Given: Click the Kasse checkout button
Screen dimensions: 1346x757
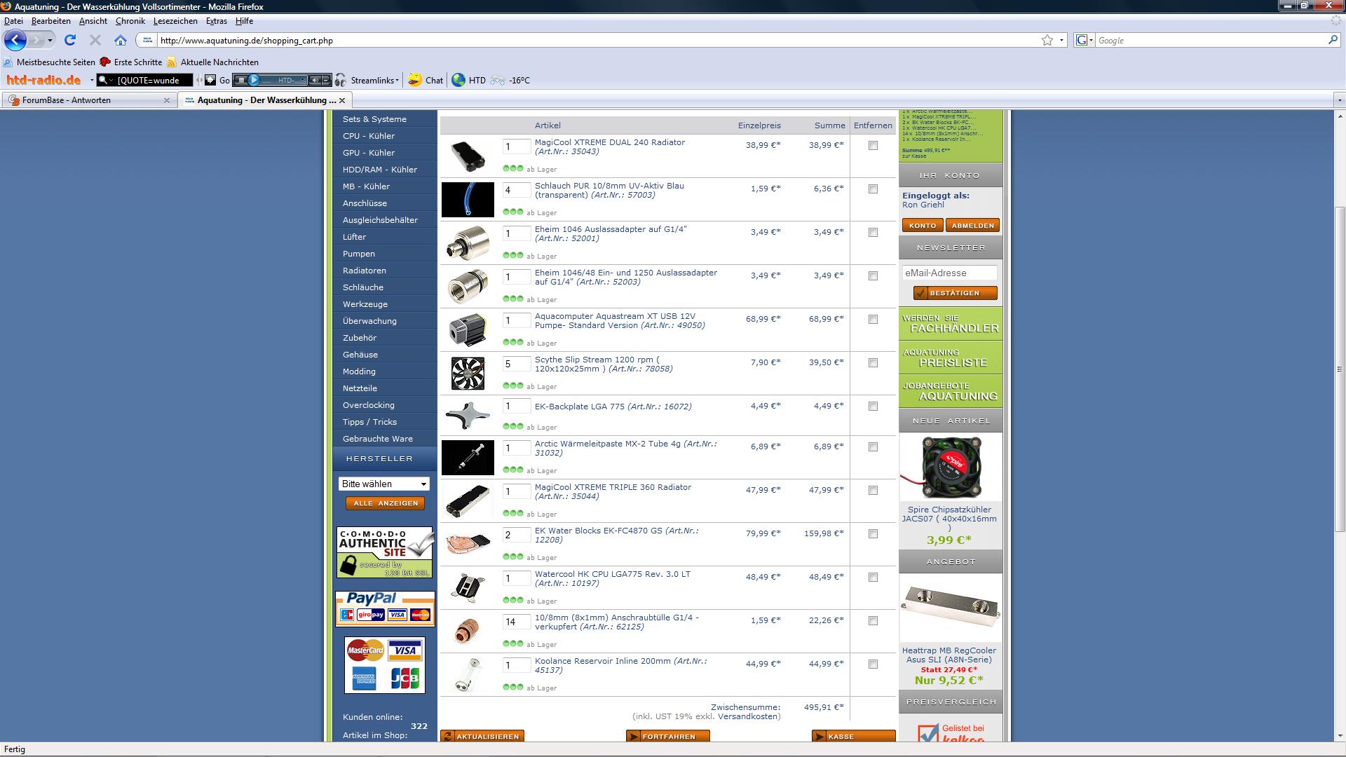Looking at the screenshot, I should 853,736.
